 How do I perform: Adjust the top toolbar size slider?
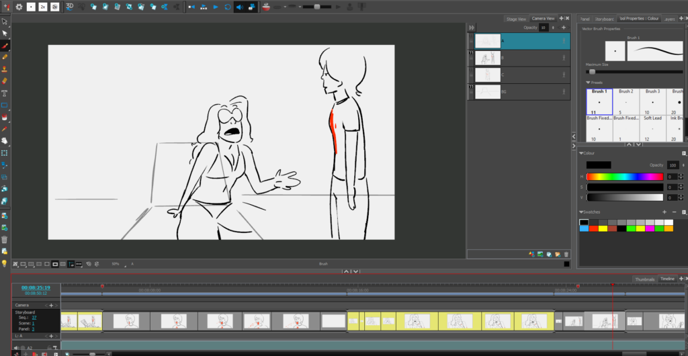click(x=317, y=7)
